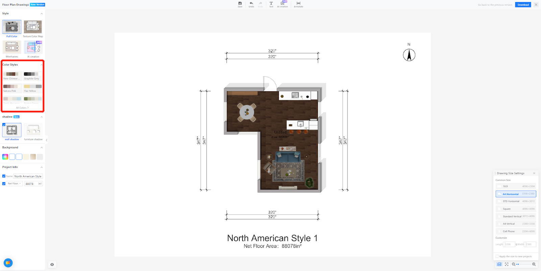Open the All Colors link
The height and width of the screenshot is (271, 541).
pos(22,108)
